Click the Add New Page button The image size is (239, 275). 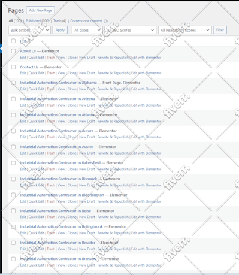pos(40,10)
